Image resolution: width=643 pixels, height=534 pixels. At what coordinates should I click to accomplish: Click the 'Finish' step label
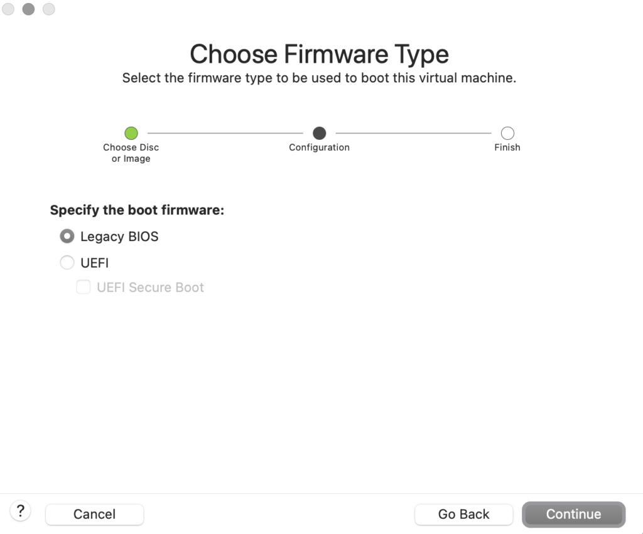(x=507, y=147)
